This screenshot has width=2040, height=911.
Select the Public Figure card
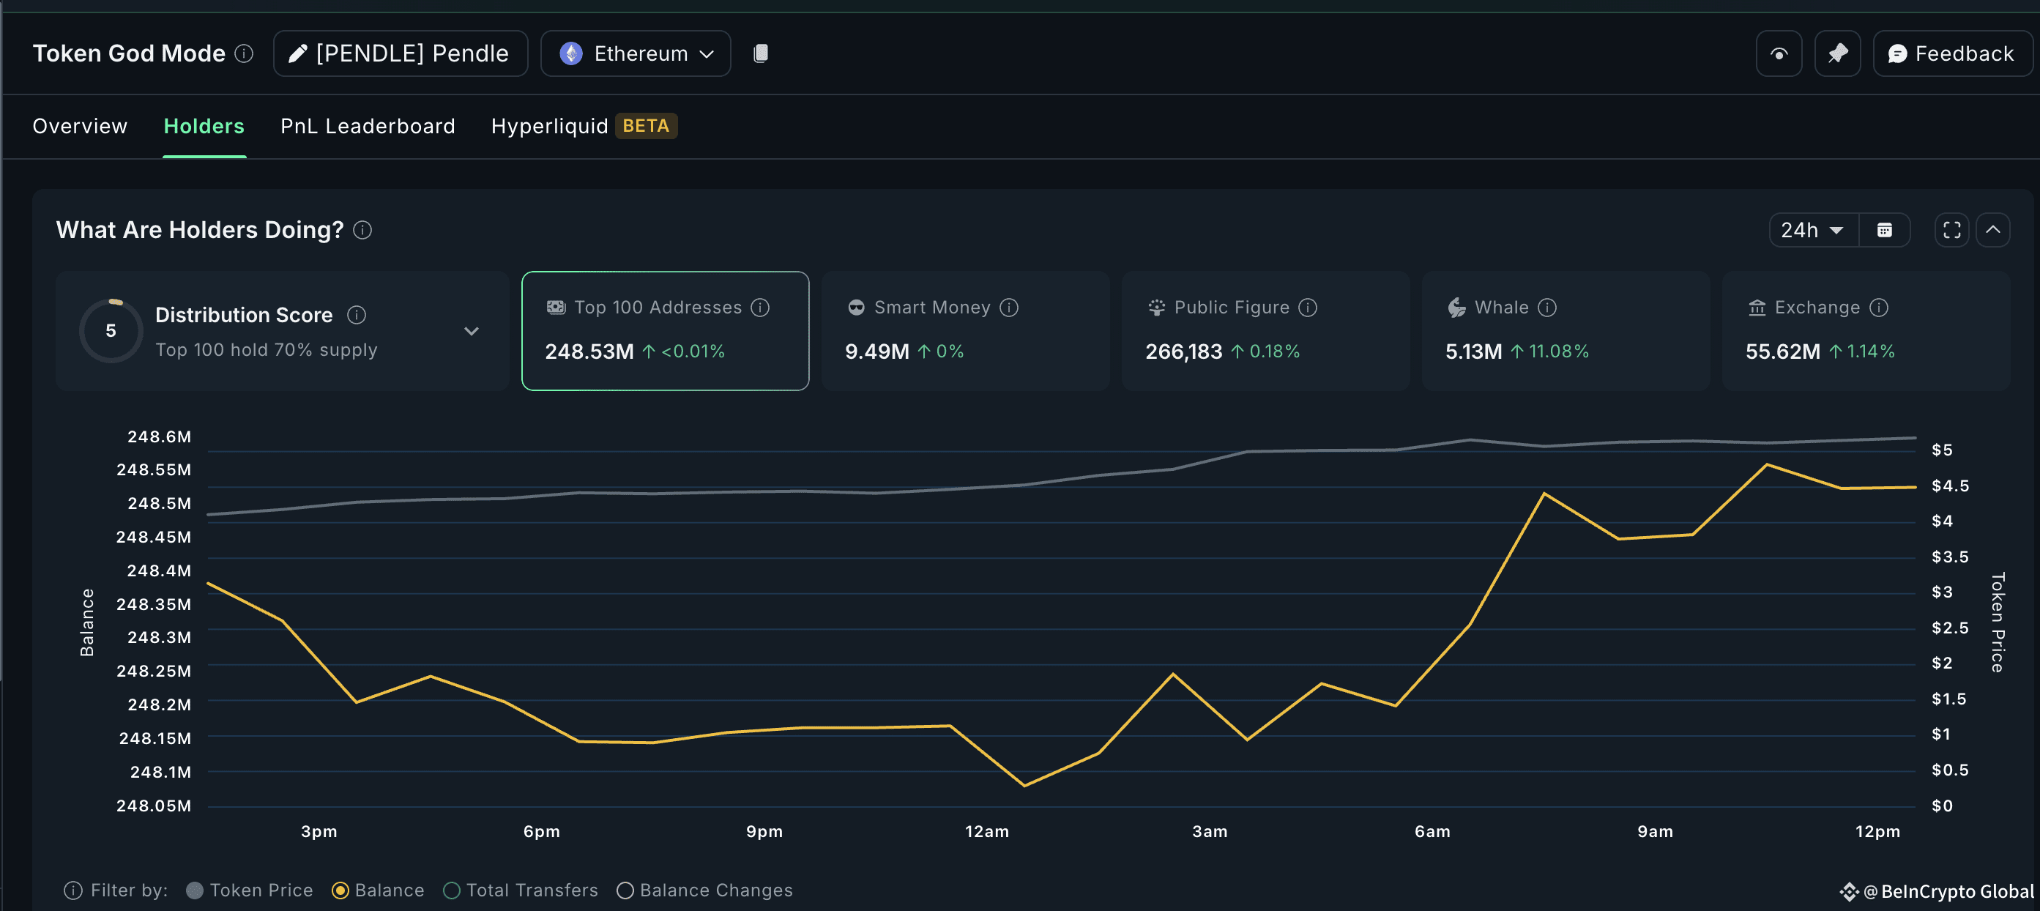pyautogui.click(x=1265, y=331)
